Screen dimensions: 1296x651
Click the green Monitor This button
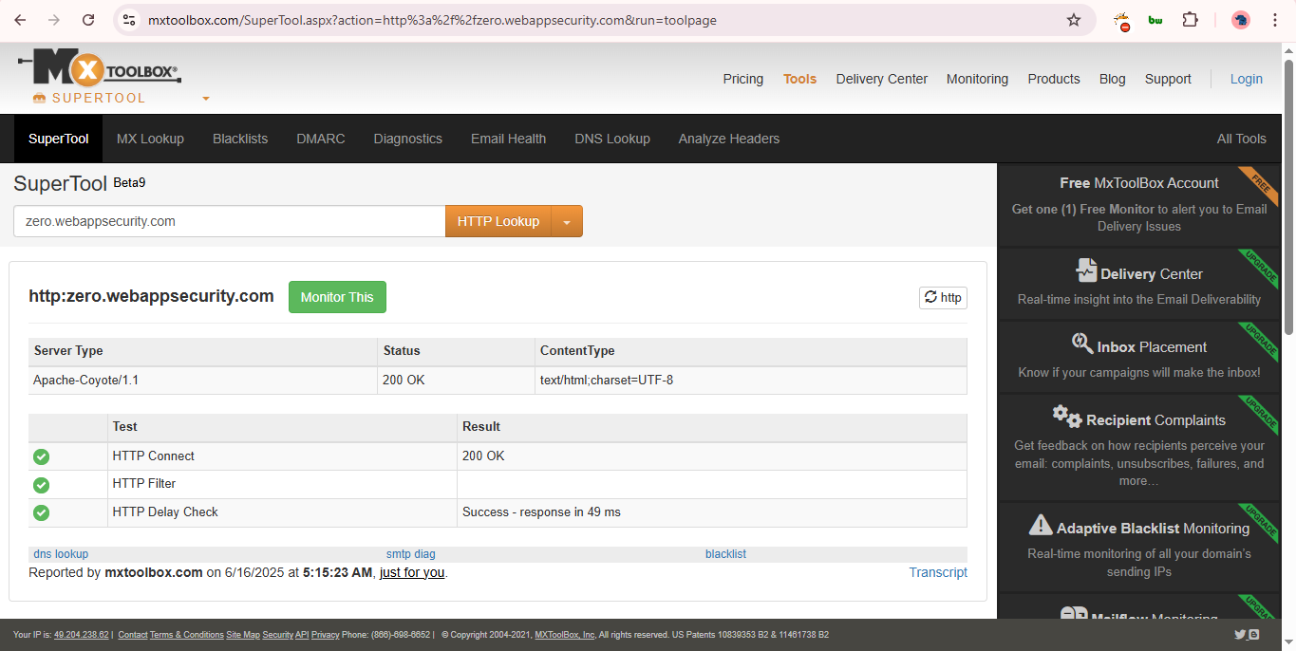click(337, 297)
